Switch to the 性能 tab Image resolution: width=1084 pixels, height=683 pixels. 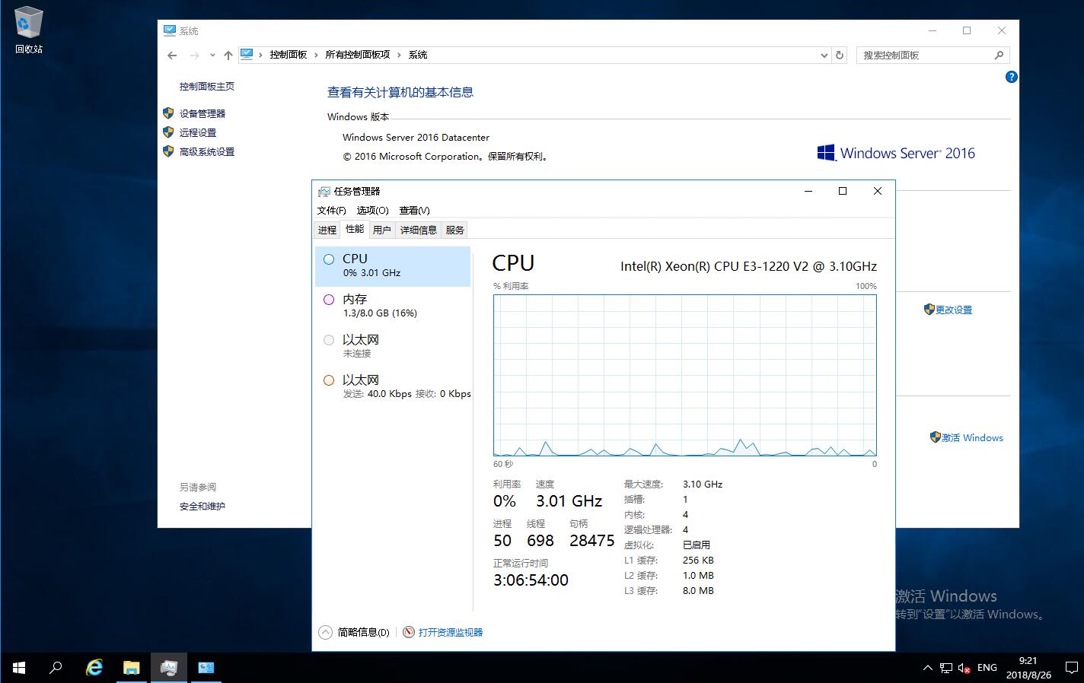355,229
